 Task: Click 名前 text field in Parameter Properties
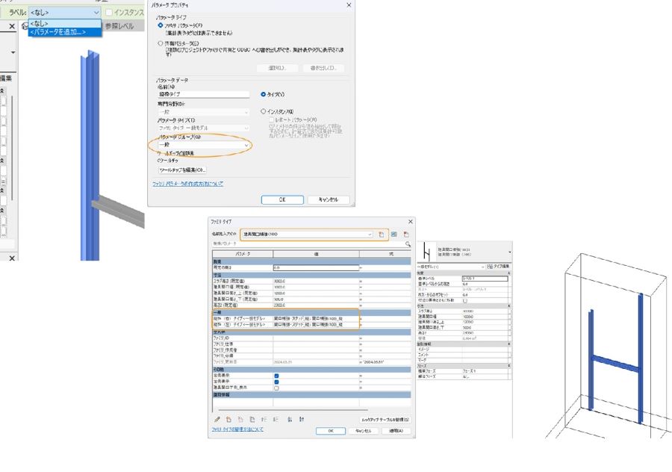(x=202, y=95)
